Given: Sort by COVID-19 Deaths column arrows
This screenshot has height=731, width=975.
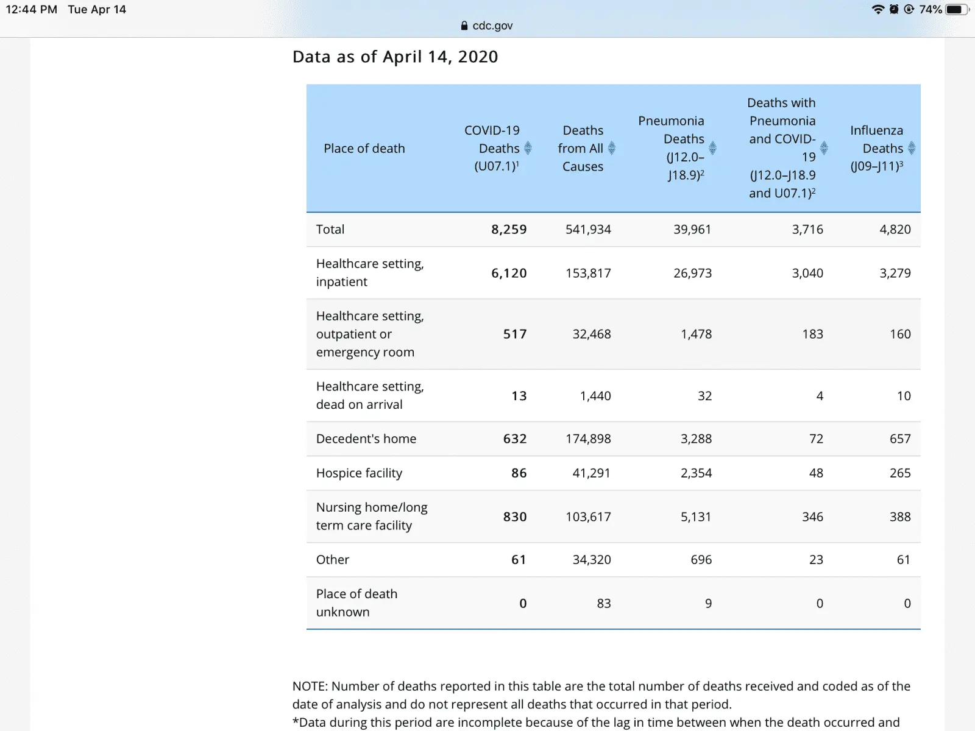Looking at the screenshot, I should 528,148.
